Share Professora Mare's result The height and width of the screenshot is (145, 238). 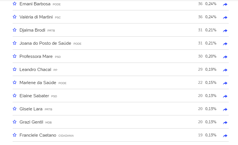(225, 57)
